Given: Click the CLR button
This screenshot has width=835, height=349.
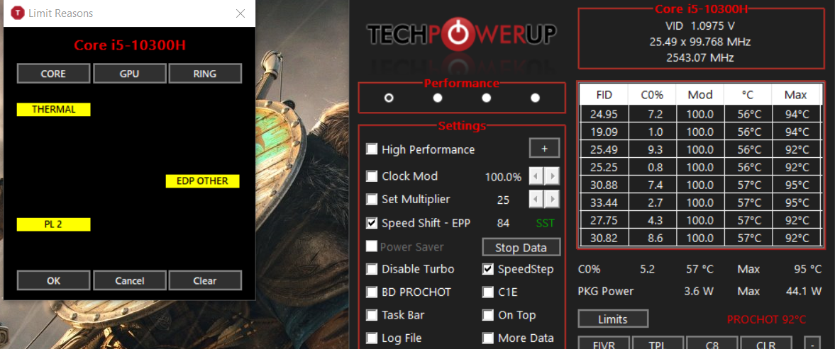Looking at the screenshot, I should point(766,343).
